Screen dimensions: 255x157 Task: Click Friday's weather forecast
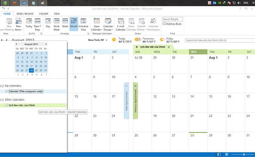[x=170, y=40]
